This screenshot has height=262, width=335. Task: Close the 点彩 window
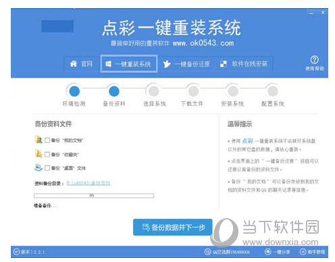pos(323,13)
